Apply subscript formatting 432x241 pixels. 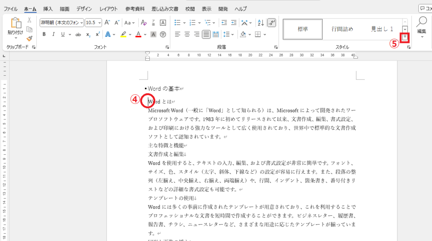point(88,34)
